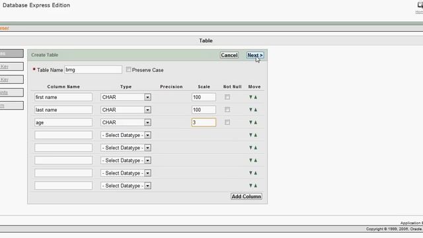Move the first name column up

point(256,97)
